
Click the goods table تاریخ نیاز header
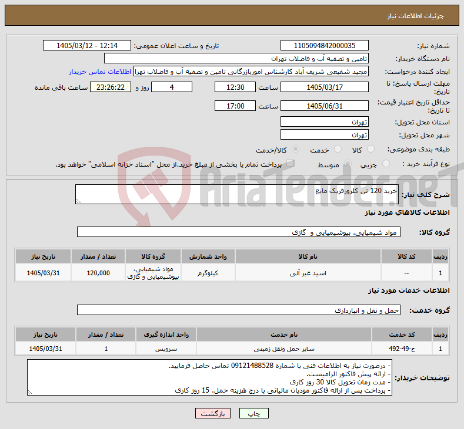point(43,256)
